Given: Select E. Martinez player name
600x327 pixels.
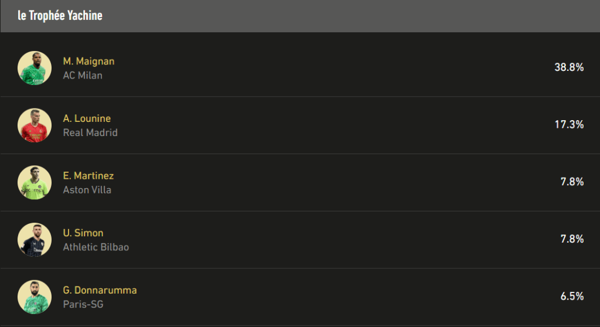Looking at the screenshot, I should 88,176.
